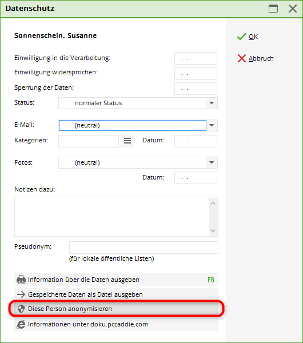Click the Notizen dazu text area
The image size is (303, 343).
111,217
